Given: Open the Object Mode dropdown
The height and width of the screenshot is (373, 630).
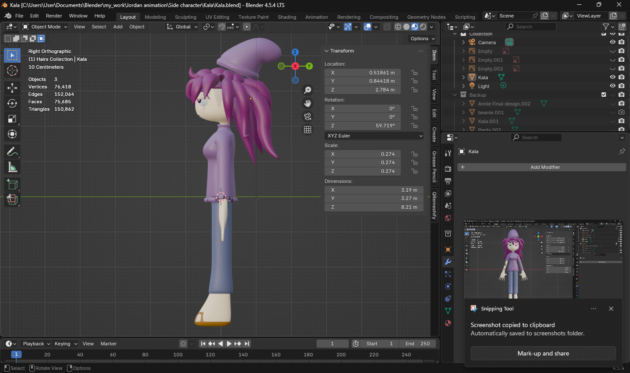Looking at the screenshot, I should pos(45,27).
